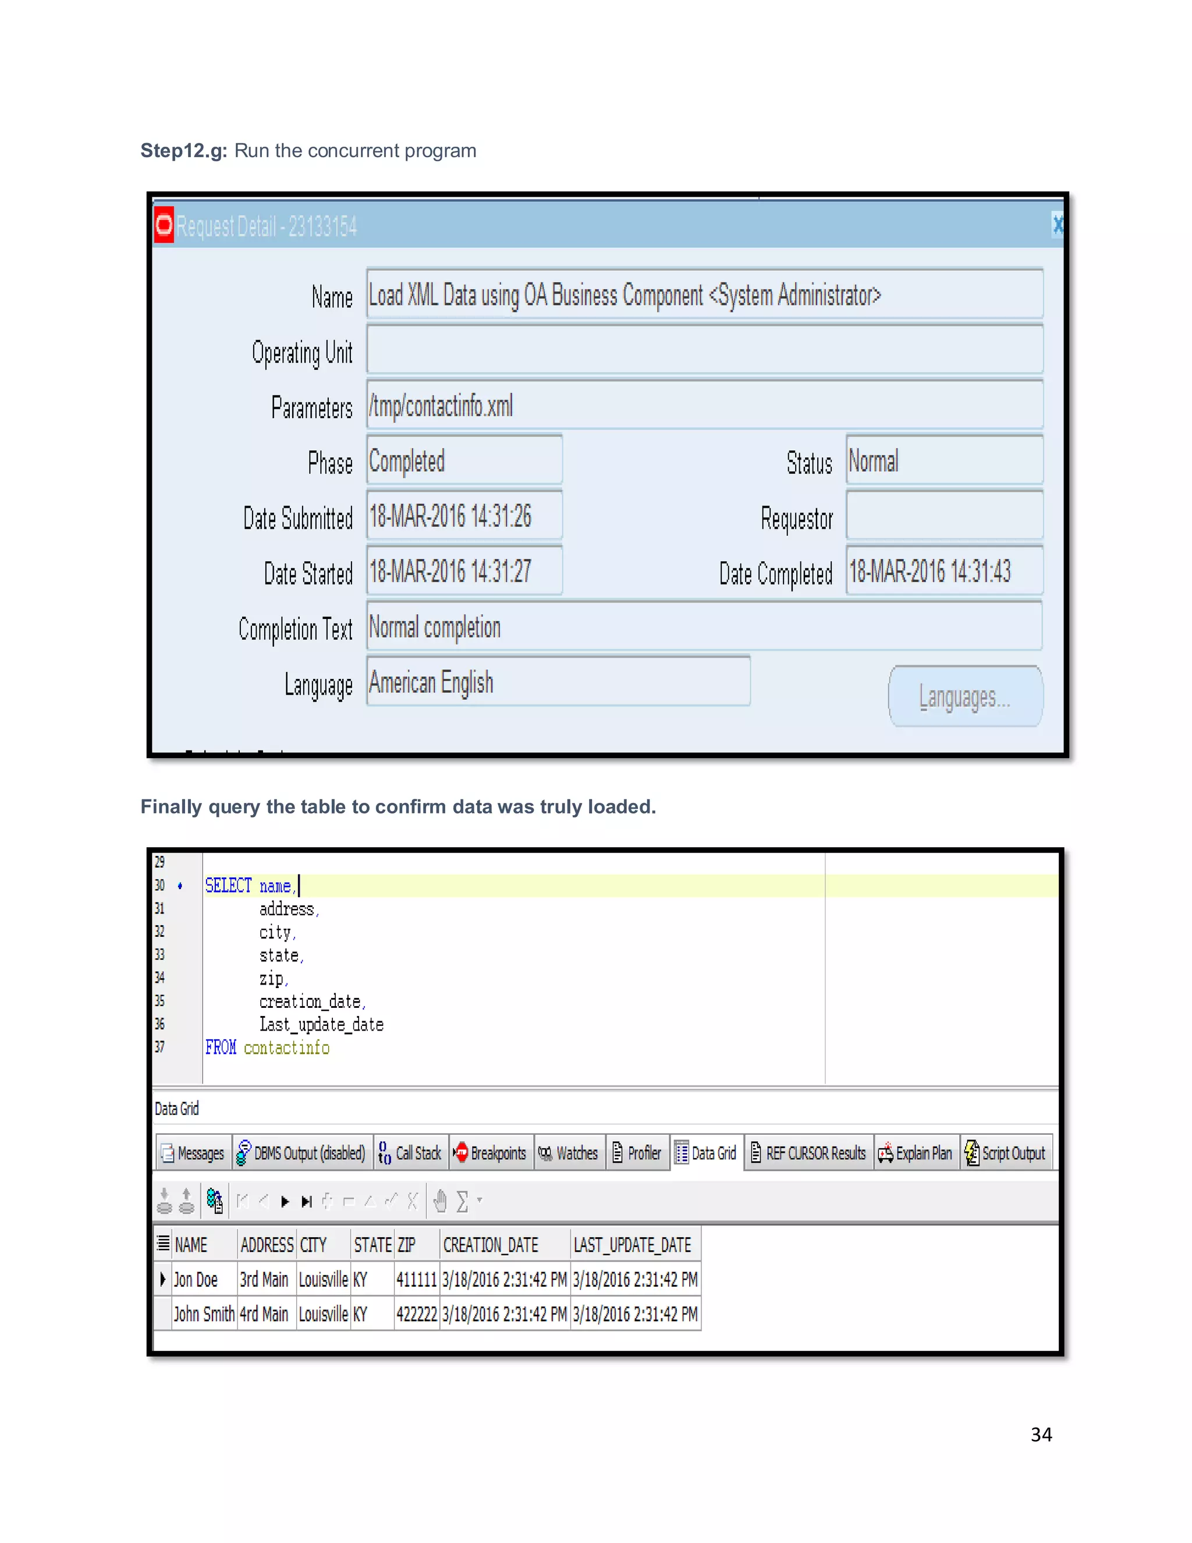Click the edit record triangle icon
The height and width of the screenshot is (1543, 1192).
click(370, 1201)
